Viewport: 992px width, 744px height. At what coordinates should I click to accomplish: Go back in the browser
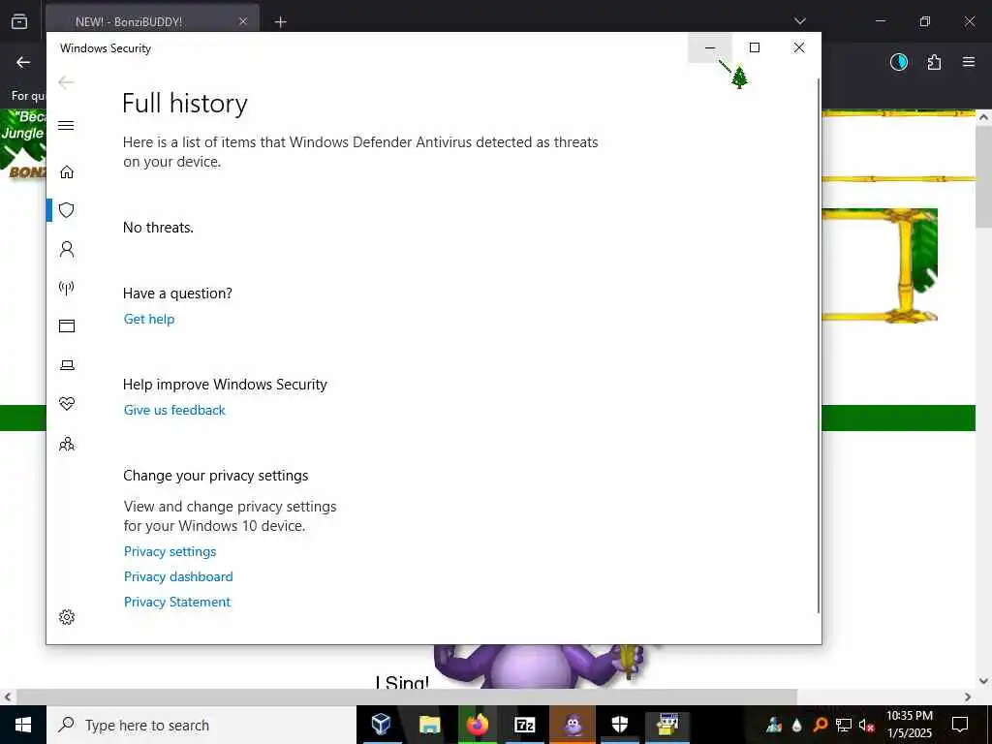click(x=23, y=62)
